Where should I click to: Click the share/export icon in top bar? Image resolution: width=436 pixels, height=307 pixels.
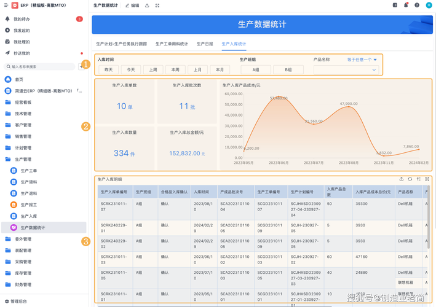click(x=147, y=6)
